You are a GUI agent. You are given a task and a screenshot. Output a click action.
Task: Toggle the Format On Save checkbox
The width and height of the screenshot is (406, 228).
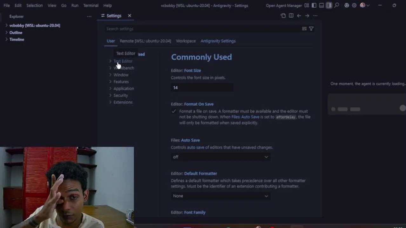(x=174, y=111)
